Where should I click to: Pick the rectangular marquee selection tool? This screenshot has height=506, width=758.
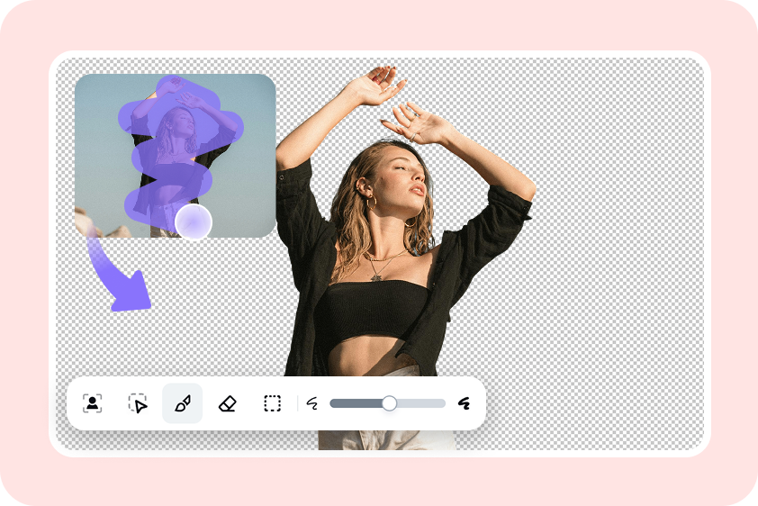tap(272, 403)
